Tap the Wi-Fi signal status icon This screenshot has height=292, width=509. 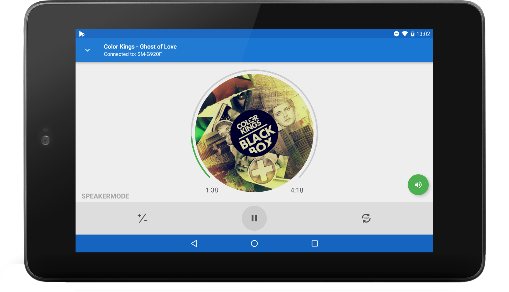[404, 34]
